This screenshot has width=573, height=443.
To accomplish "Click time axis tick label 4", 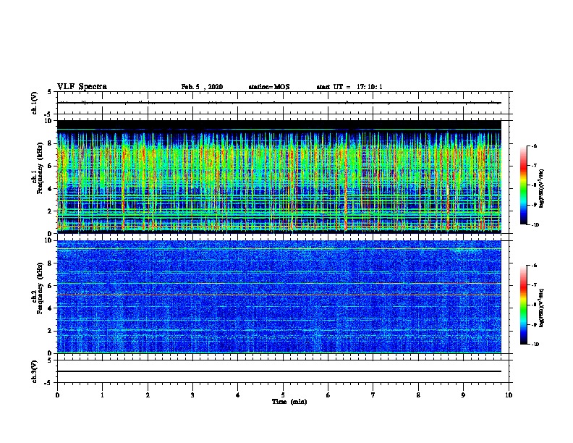I will pyautogui.click(x=238, y=395).
